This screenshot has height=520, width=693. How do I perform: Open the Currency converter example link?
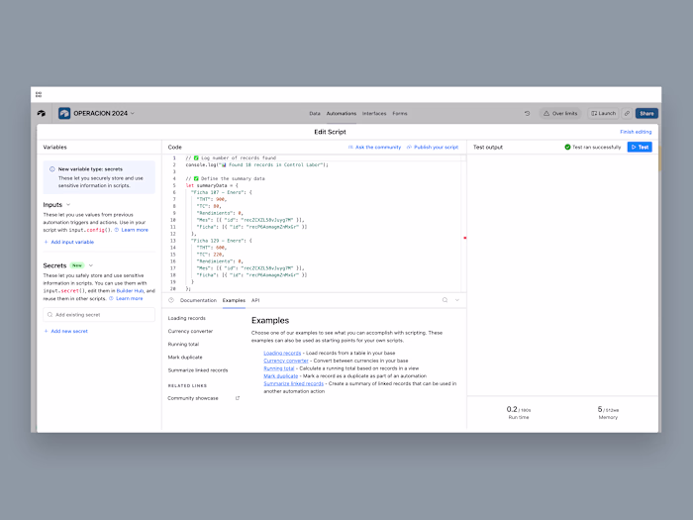(286, 361)
